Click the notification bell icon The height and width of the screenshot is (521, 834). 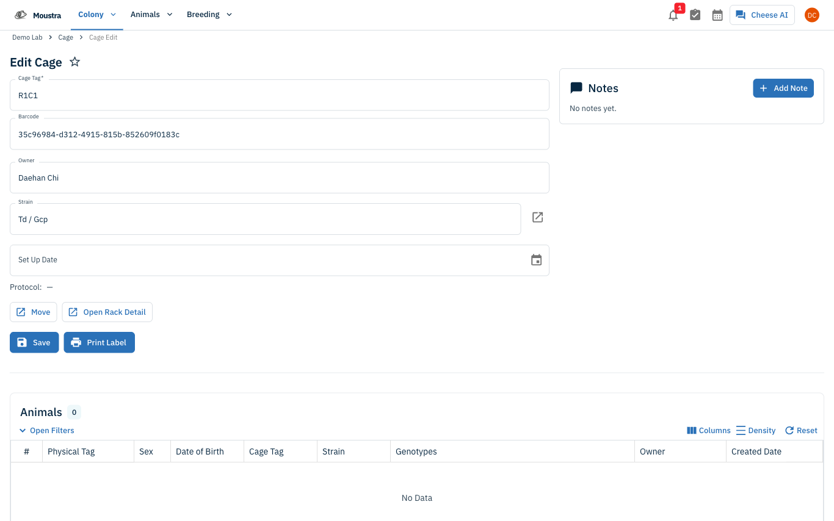coord(673,15)
